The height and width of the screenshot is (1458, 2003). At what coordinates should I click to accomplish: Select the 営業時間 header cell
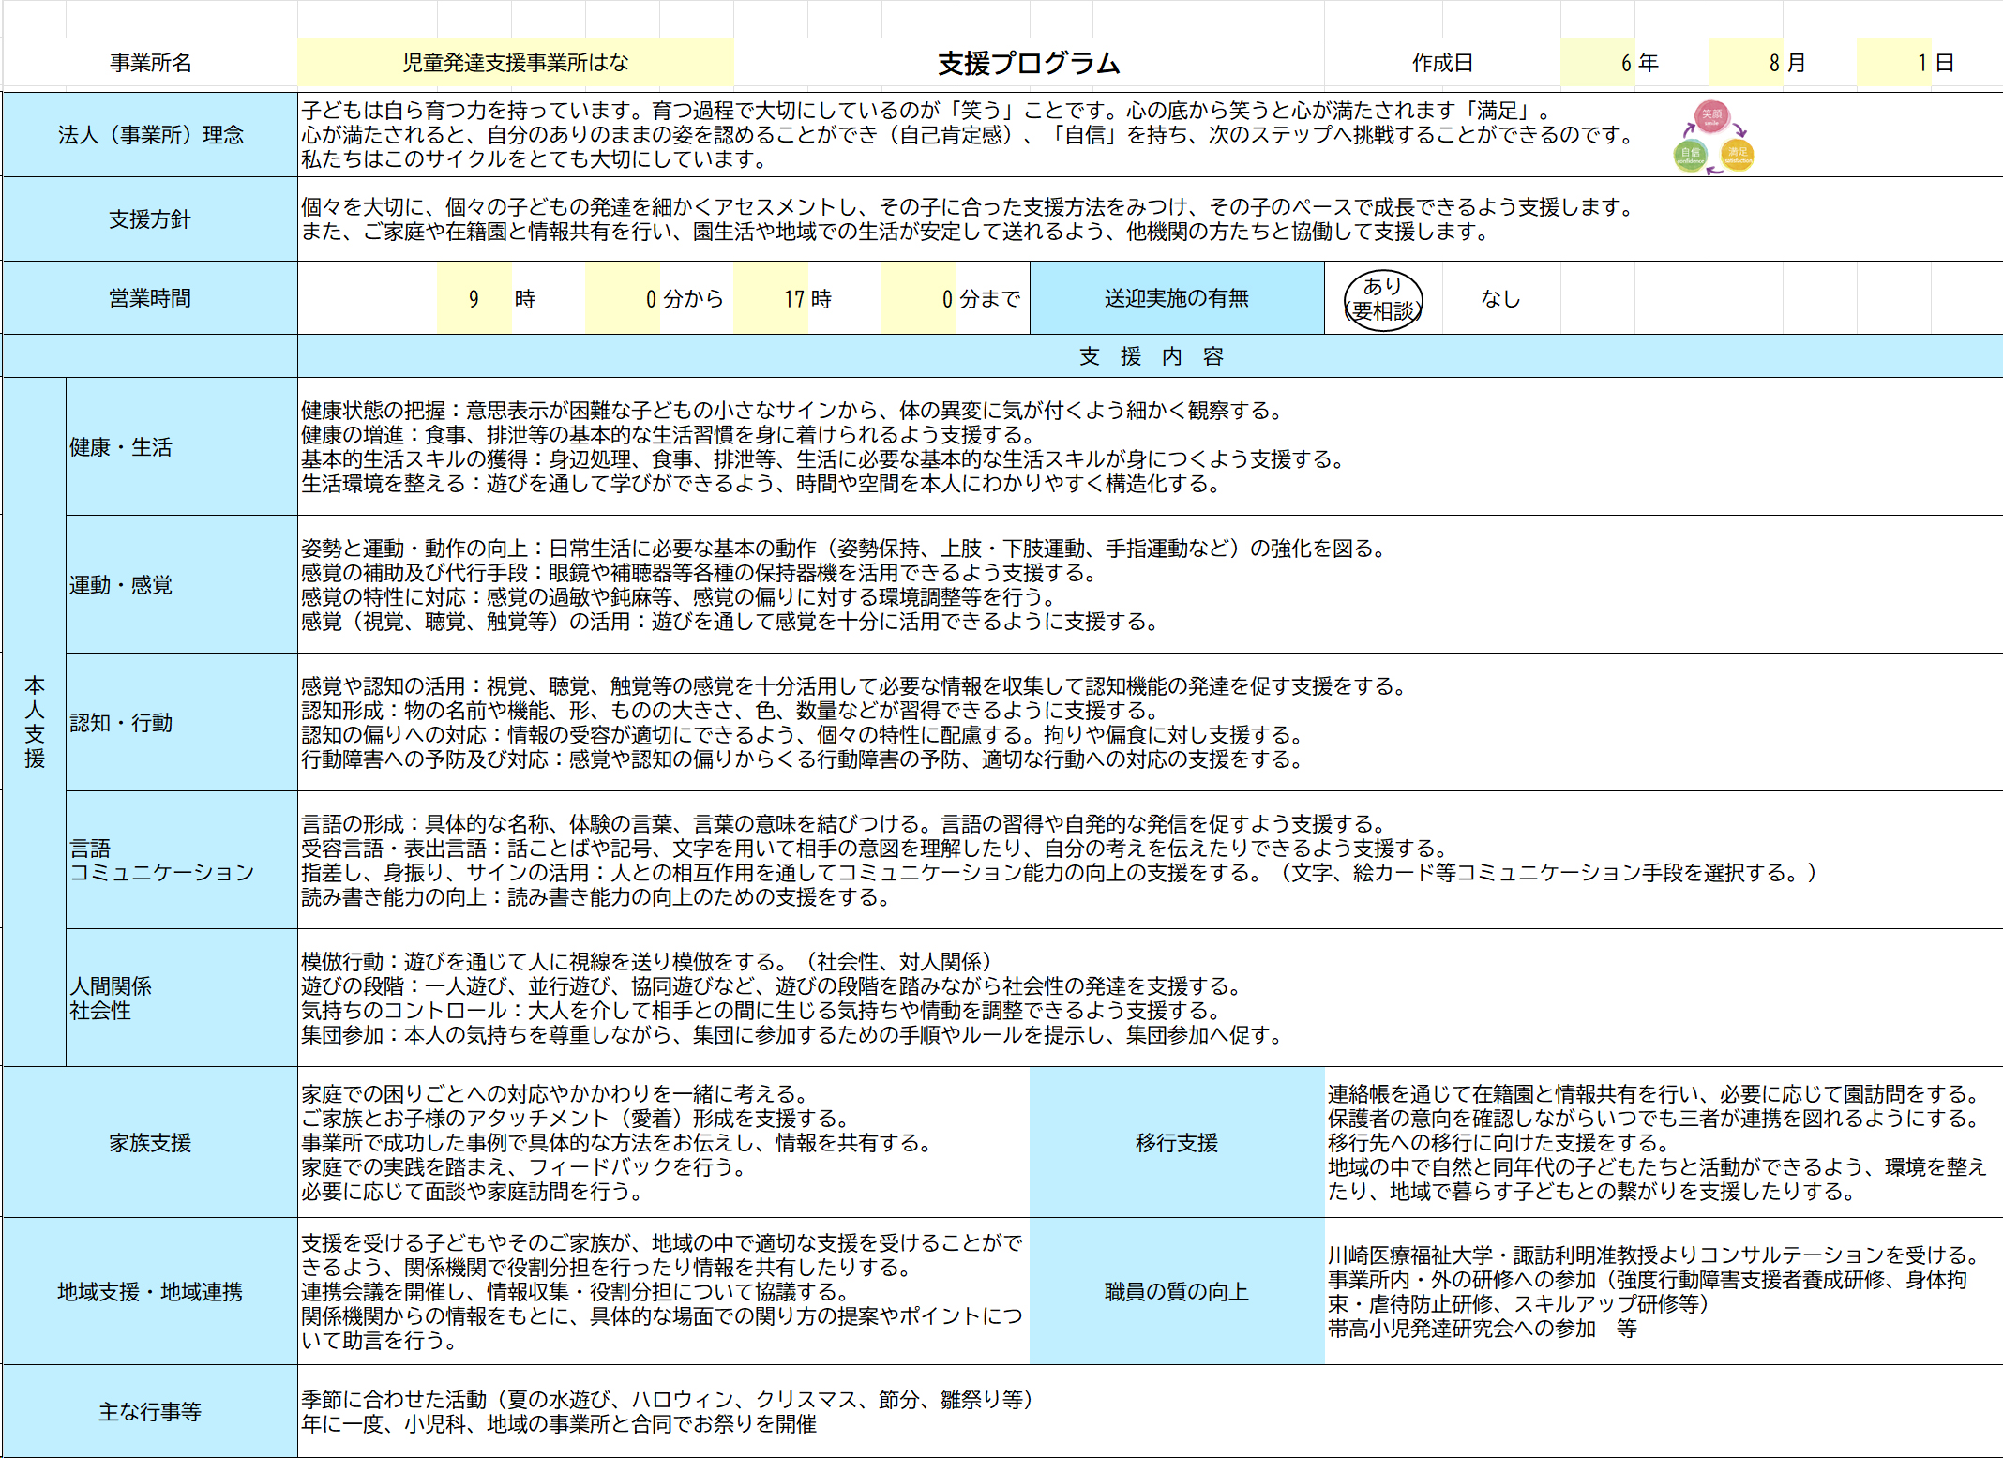click(x=150, y=298)
